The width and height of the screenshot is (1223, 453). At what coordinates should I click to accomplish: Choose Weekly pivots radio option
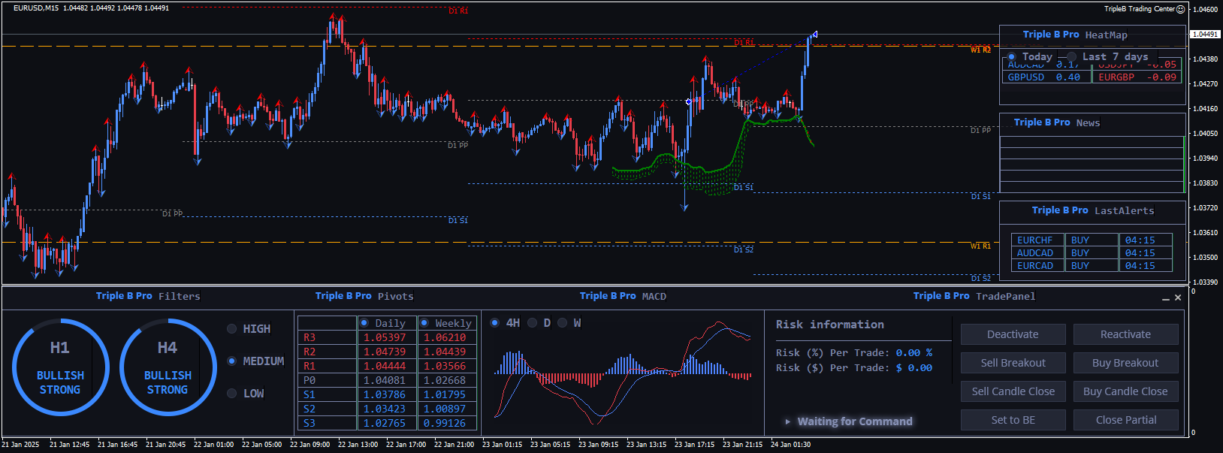(x=424, y=323)
